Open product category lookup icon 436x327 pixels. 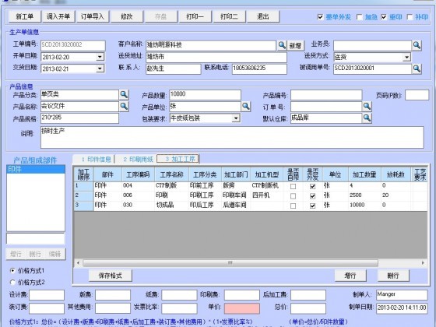[x=124, y=95]
